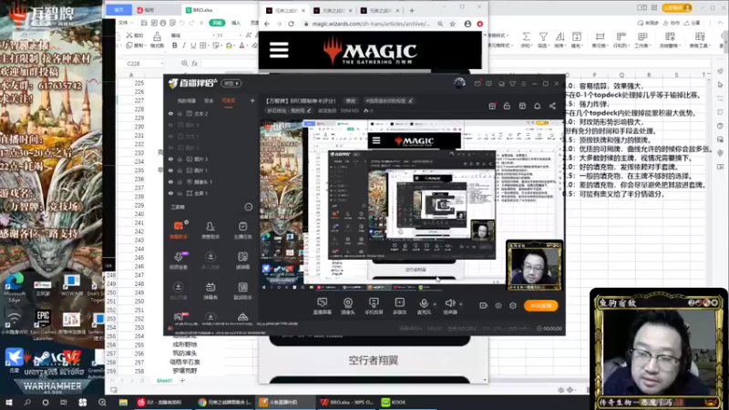This screenshot has height=410, width=729.
Task: Toggle visibility of layer 全屏 1
Action: pos(171,193)
